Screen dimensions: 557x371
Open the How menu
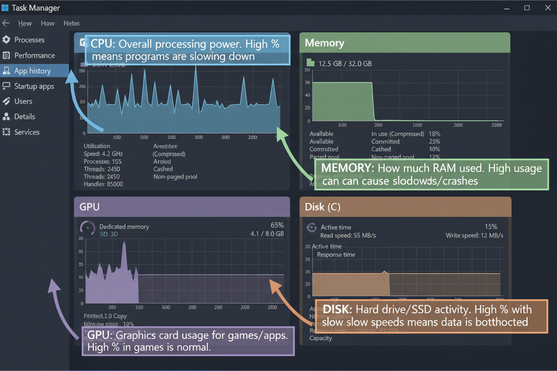48,23
